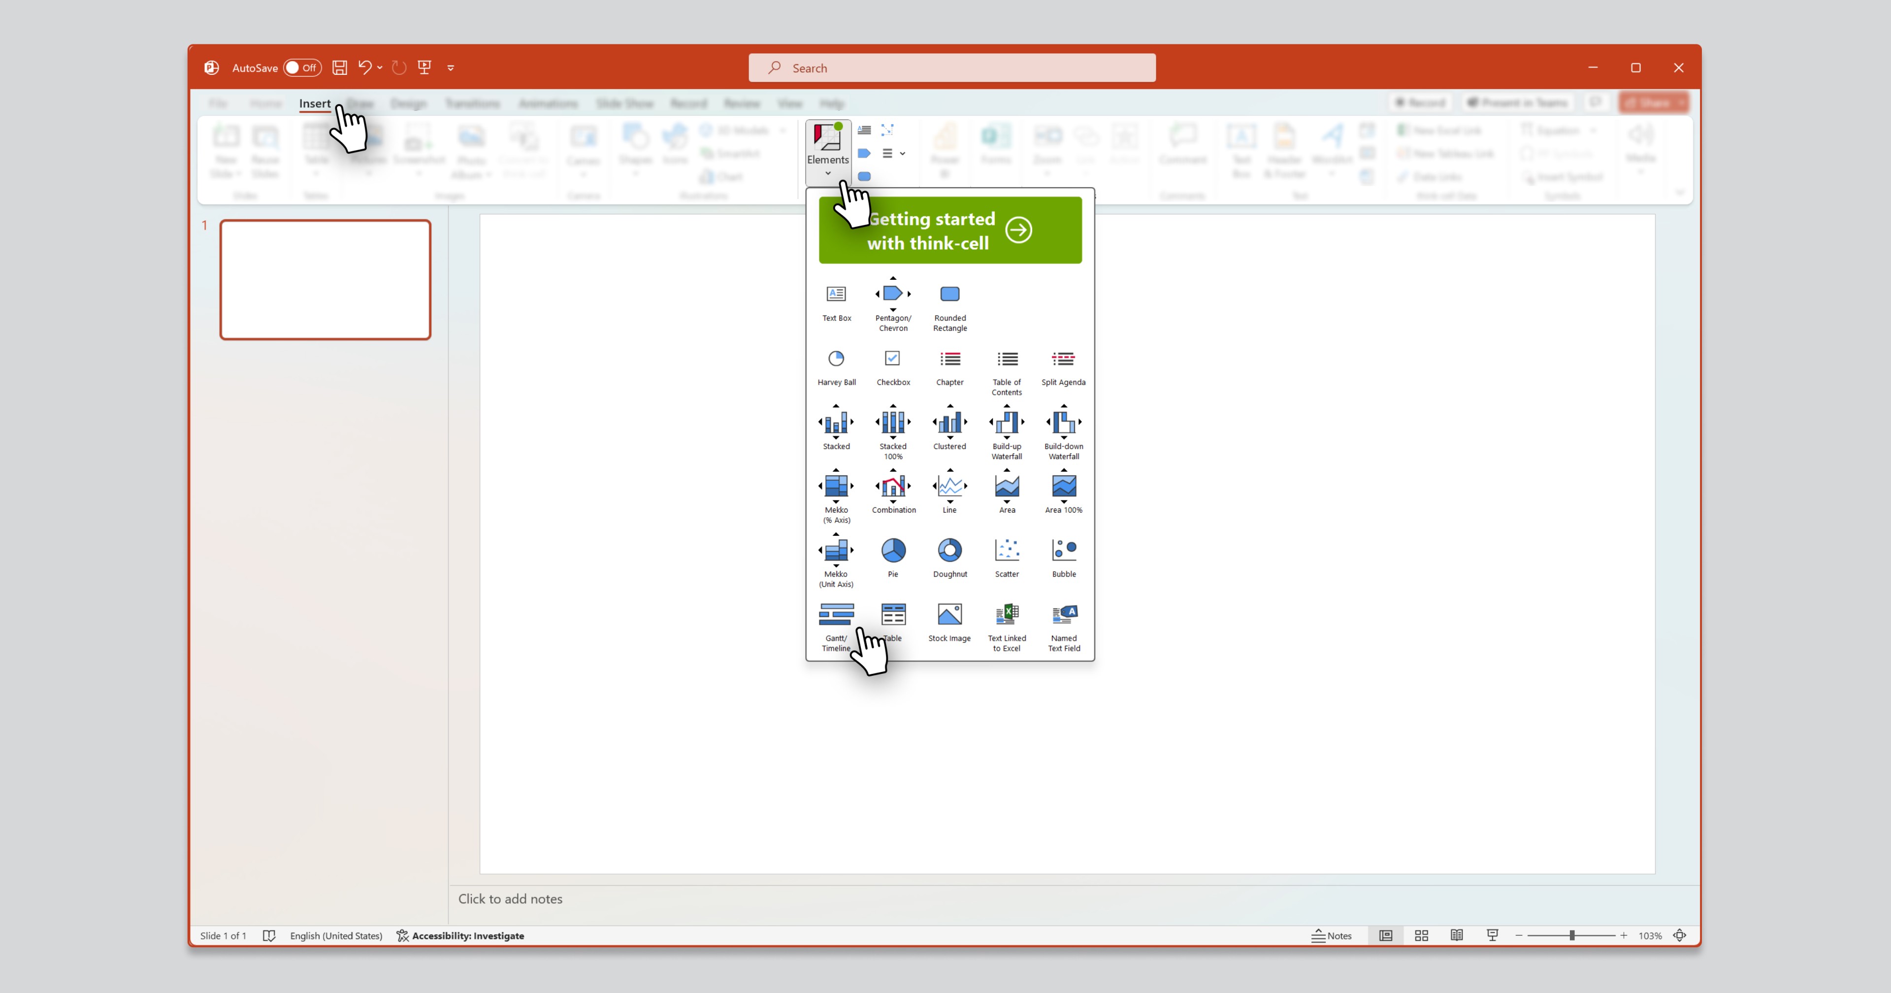The image size is (1891, 993).
Task: Insert a Scatter chart
Action: click(1007, 558)
